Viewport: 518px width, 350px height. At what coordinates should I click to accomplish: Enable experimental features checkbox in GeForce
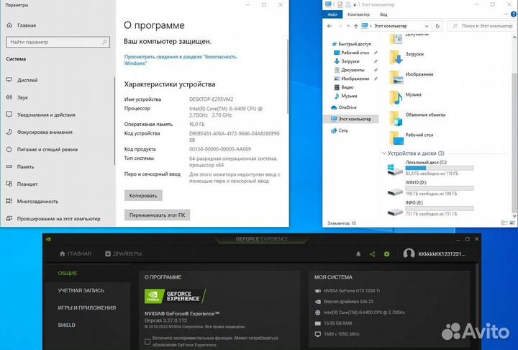[147, 341]
